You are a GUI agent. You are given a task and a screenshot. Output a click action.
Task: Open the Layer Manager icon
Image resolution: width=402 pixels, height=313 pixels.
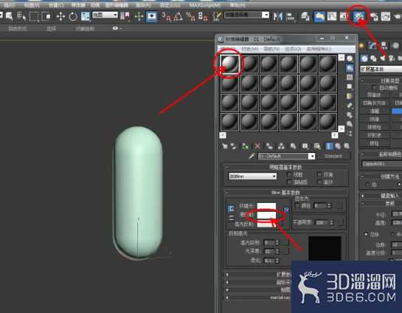[305, 16]
